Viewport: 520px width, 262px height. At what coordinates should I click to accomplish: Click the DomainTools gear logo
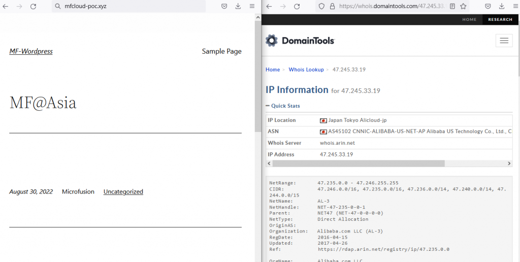tap(272, 41)
